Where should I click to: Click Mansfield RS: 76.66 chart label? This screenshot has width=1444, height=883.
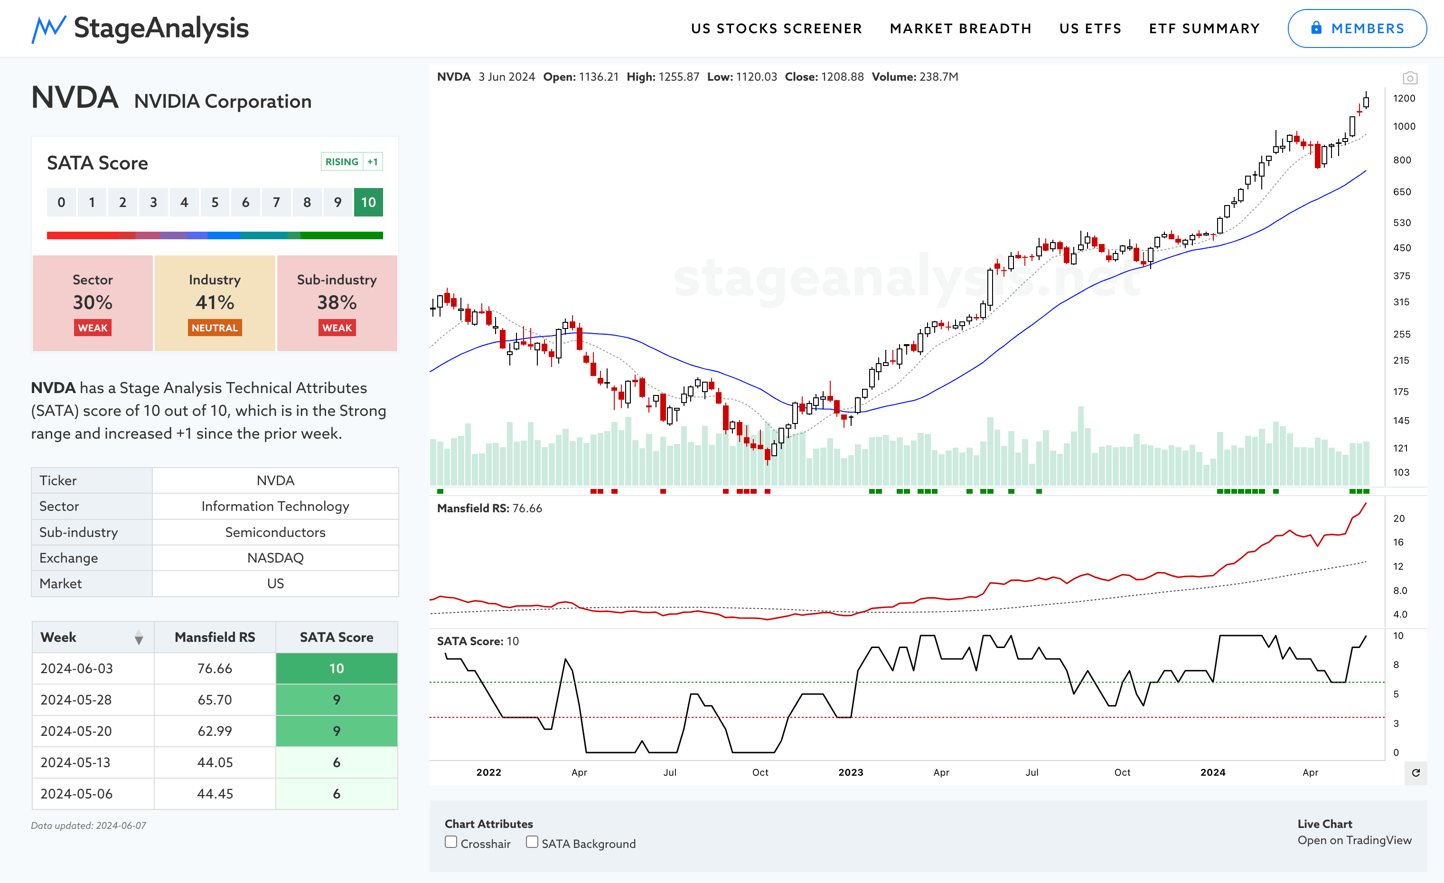pyautogui.click(x=489, y=508)
